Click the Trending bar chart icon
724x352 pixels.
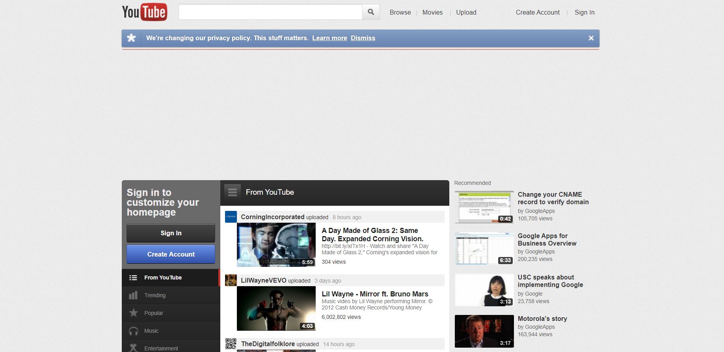[133, 295]
